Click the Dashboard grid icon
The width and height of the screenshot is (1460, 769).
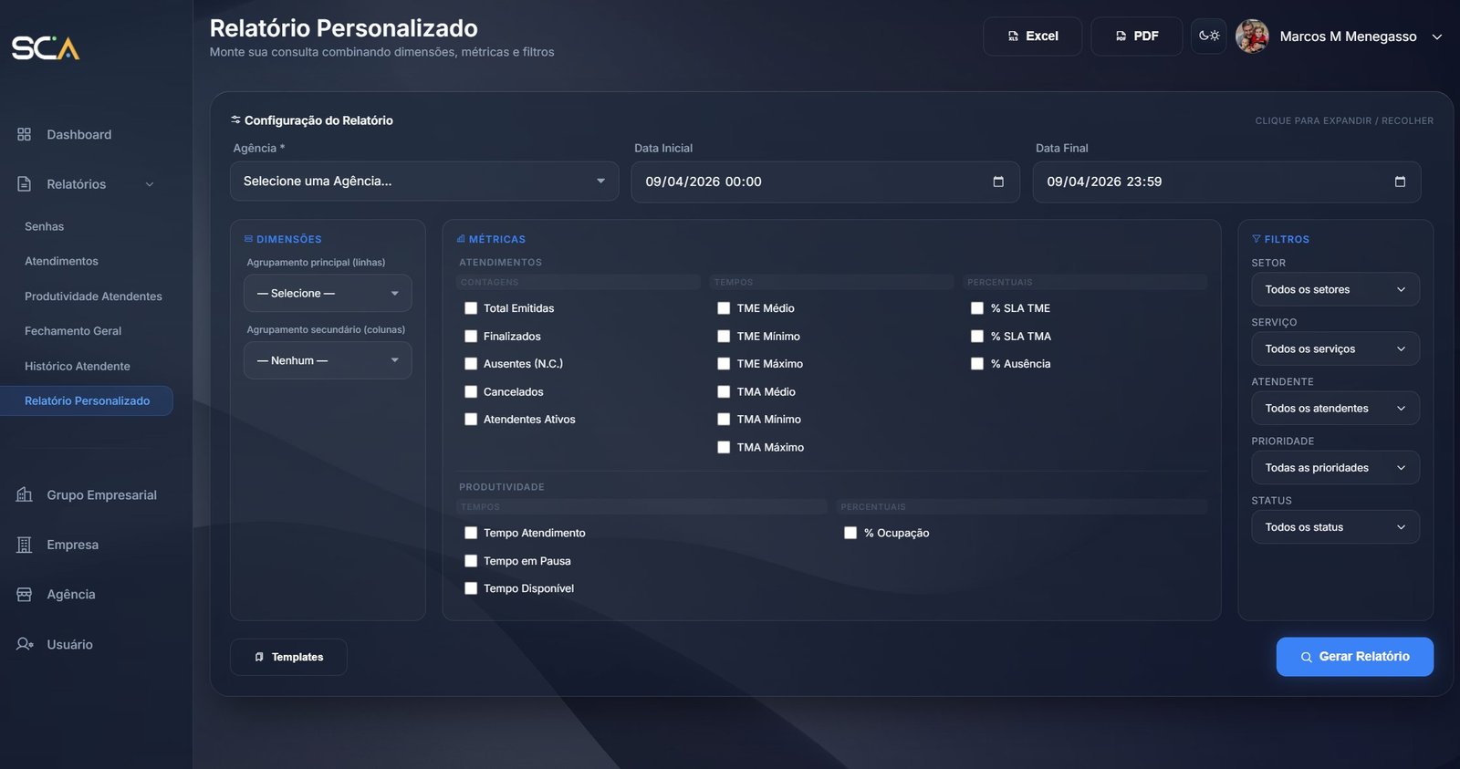click(x=25, y=134)
